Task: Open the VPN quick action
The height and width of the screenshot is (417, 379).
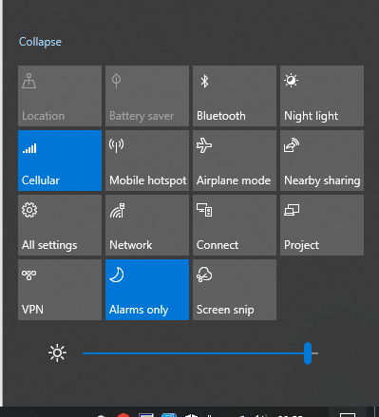Action: (x=60, y=290)
